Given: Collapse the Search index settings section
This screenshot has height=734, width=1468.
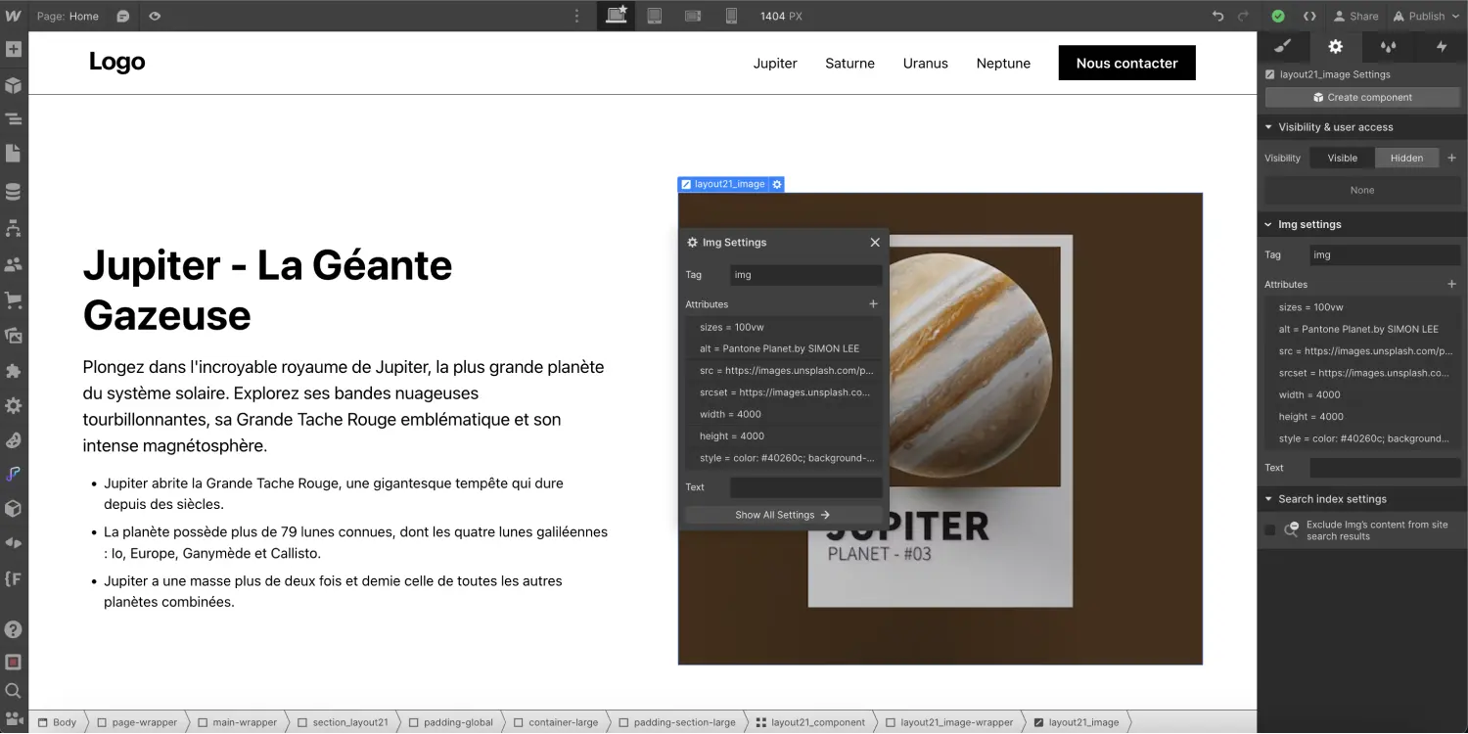Looking at the screenshot, I should (1270, 498).
